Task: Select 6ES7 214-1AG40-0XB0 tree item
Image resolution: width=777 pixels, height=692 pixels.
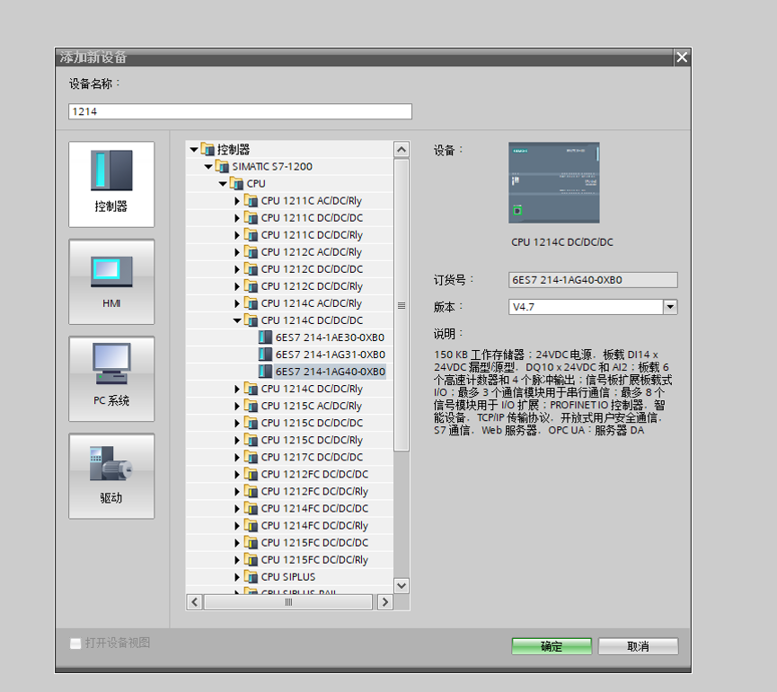Action: (330, 372)
